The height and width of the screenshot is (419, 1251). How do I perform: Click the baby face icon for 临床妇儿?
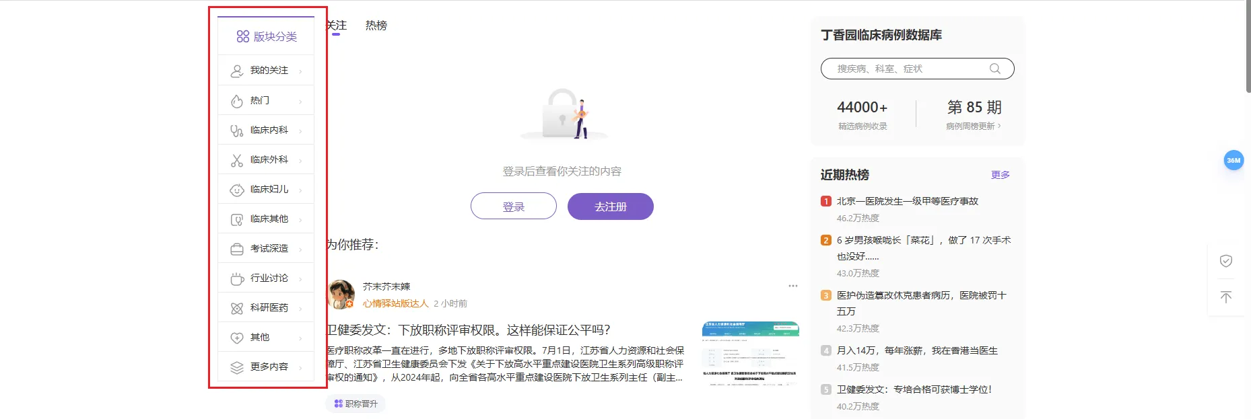(x=236, y=190)
